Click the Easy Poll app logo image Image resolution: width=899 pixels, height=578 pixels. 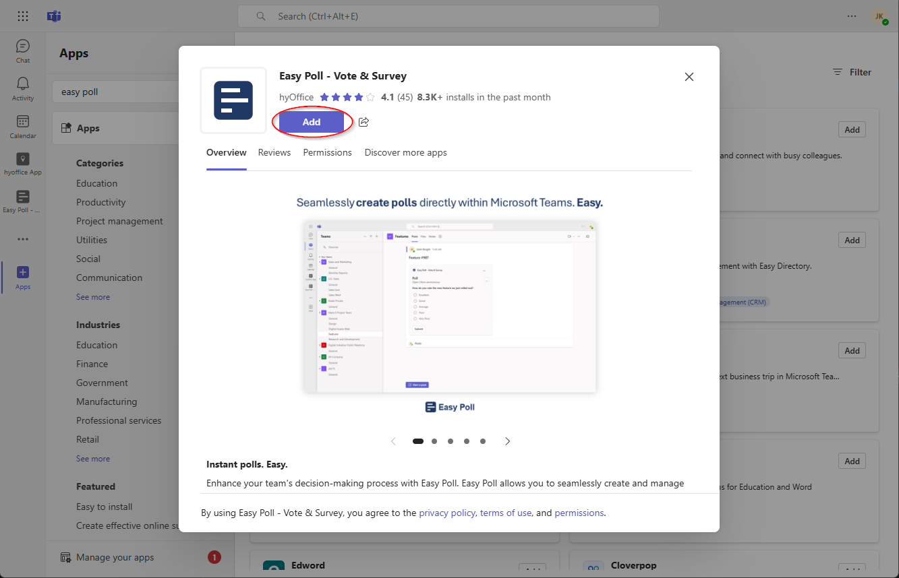tap(233, 100)
